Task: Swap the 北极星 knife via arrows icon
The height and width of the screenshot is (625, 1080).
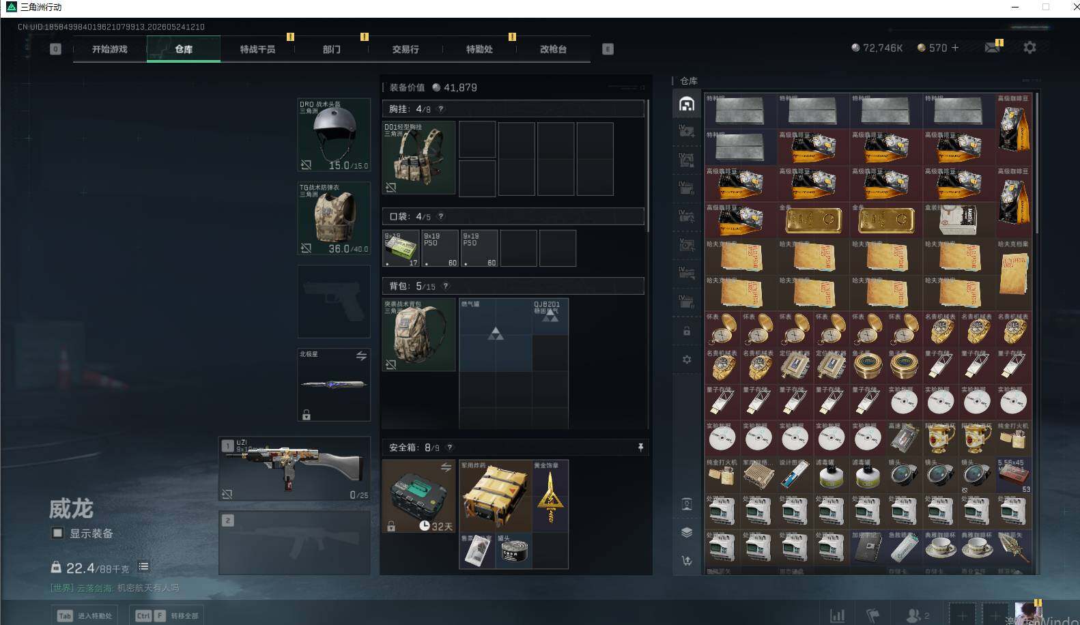Action: (361, 356)
